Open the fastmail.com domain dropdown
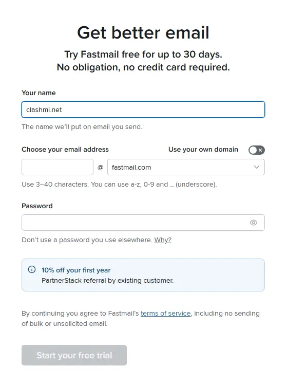This screenshot has height=385, width=287. pos(186,167)
